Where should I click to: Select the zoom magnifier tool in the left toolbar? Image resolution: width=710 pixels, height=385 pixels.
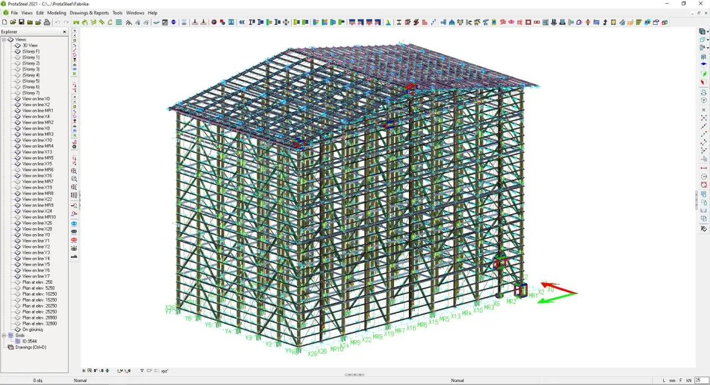[x=75, y=179]
